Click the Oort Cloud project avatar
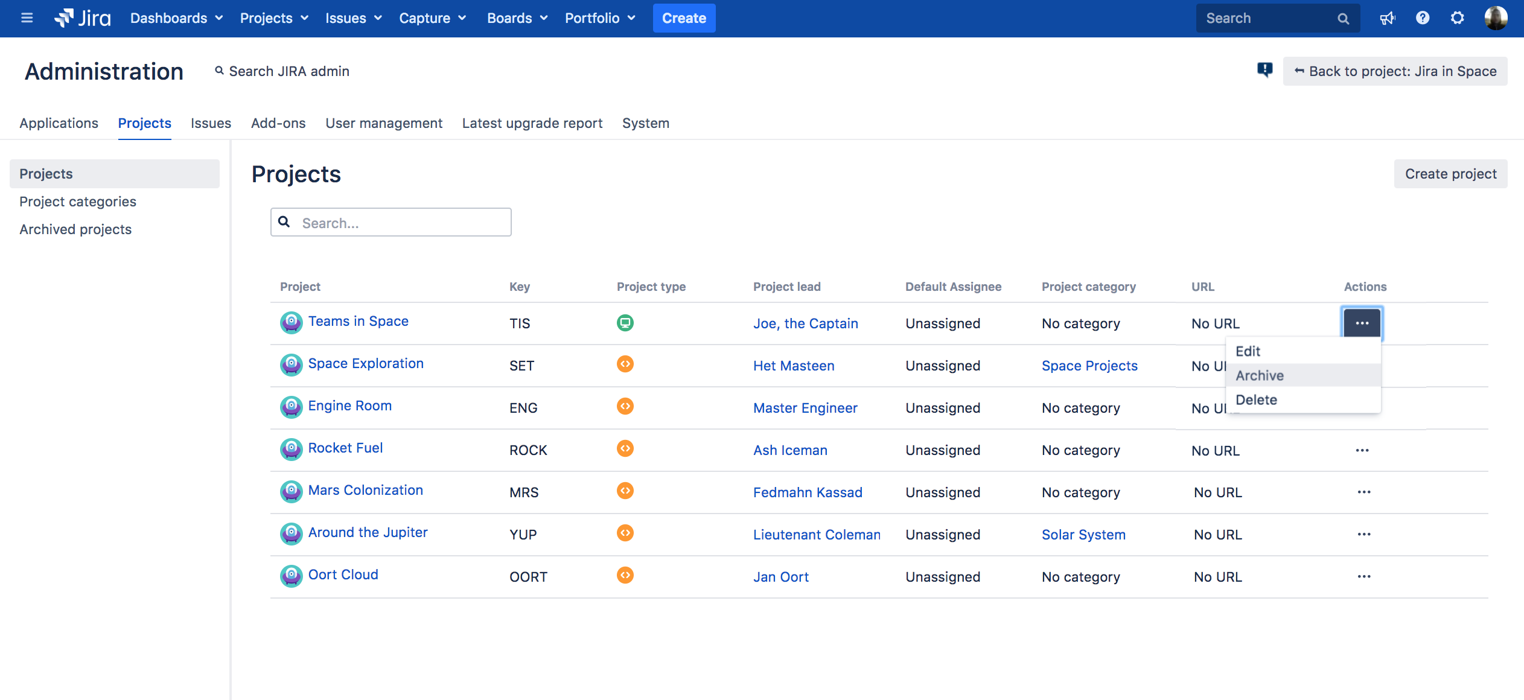This screenshot has height=700, width=1524. click(292, 576)
